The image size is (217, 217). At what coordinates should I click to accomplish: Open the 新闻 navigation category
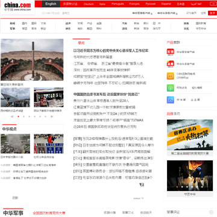(13, 24)
